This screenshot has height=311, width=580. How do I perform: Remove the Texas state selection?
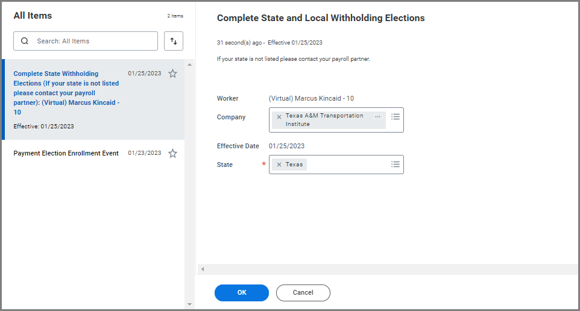279,165
